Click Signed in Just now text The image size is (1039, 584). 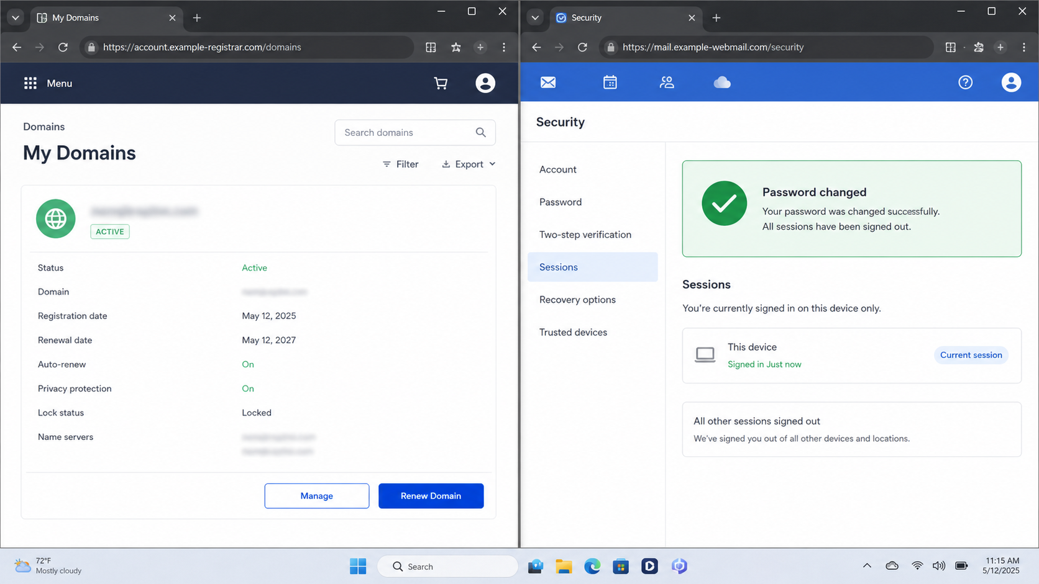pyautogui.click(x=764, y=364)
